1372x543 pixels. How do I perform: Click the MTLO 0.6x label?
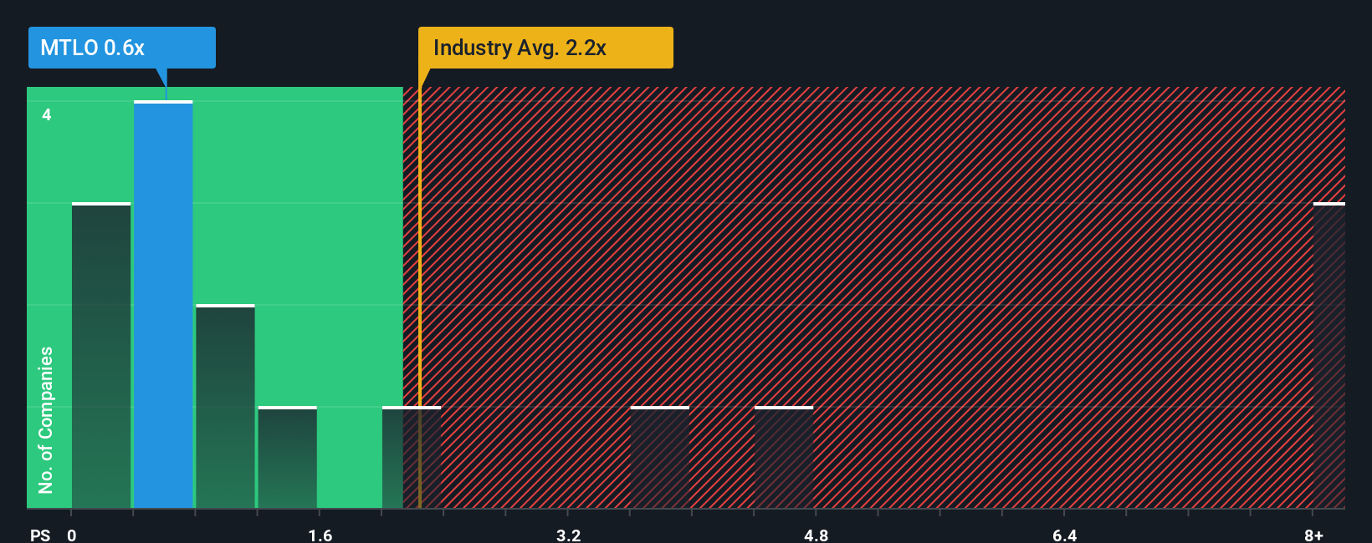122,48
